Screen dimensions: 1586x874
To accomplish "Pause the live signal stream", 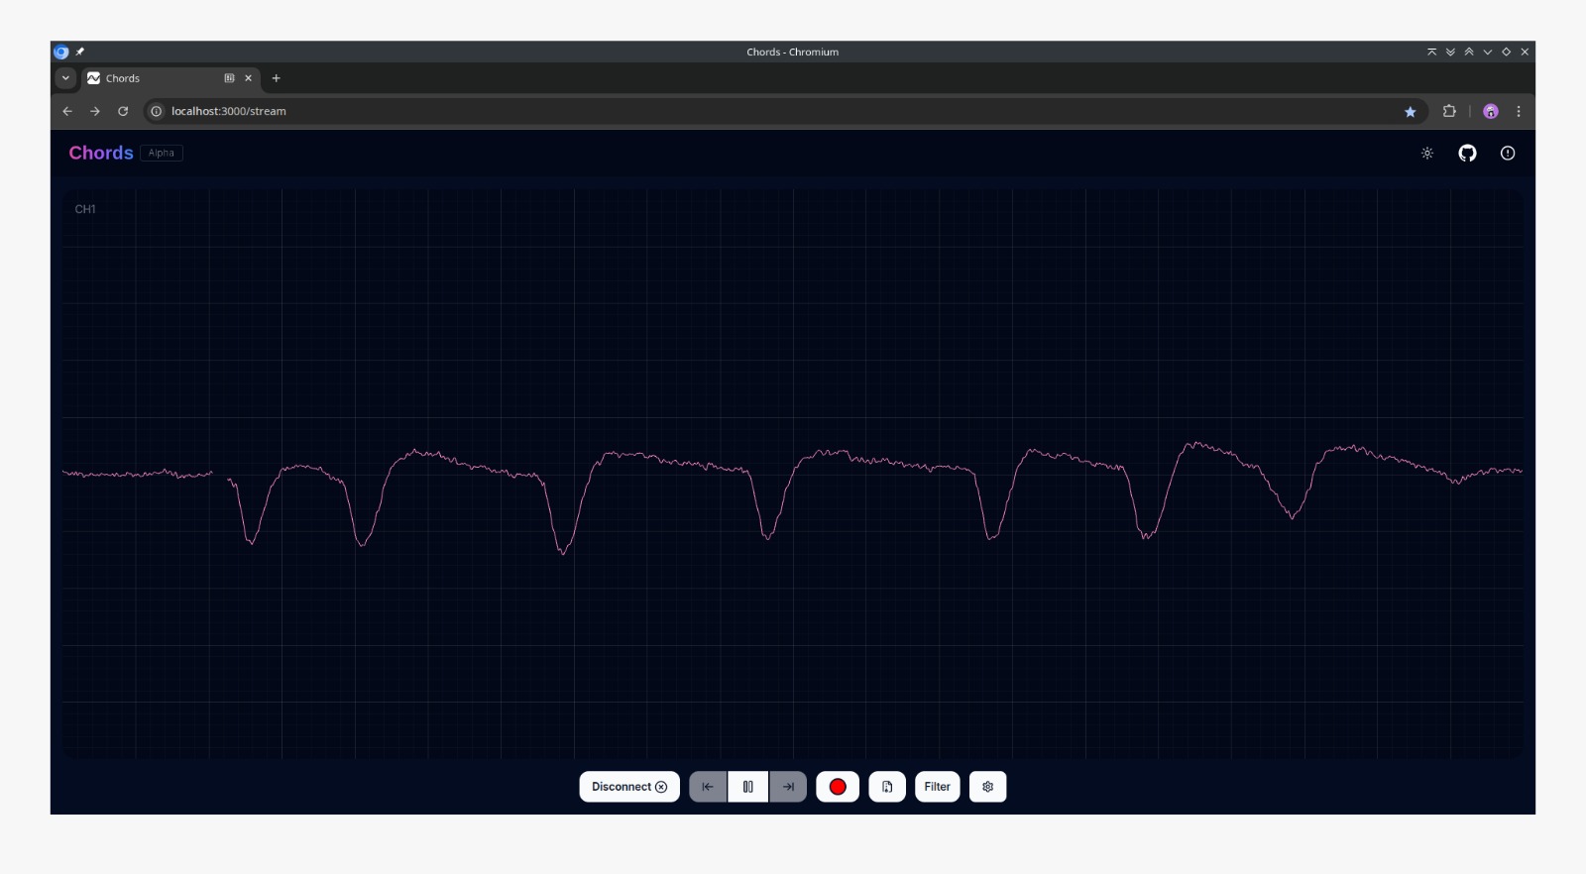I will point(748,787).
